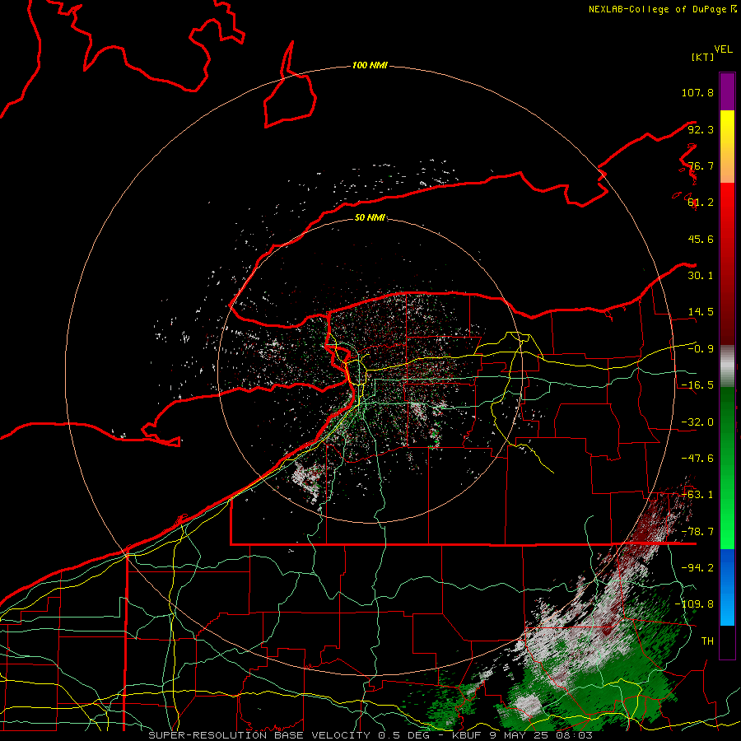741x741 pixels.
Task: Click the VEL legend title
Action: [x=723, y=49]
